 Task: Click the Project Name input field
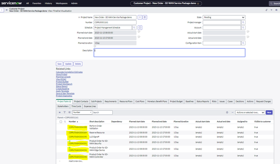click(115, 17)
